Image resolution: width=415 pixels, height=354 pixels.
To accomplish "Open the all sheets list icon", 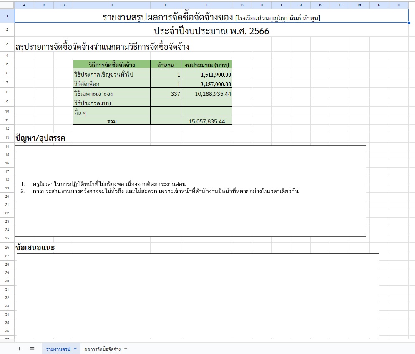I will 32,349.
